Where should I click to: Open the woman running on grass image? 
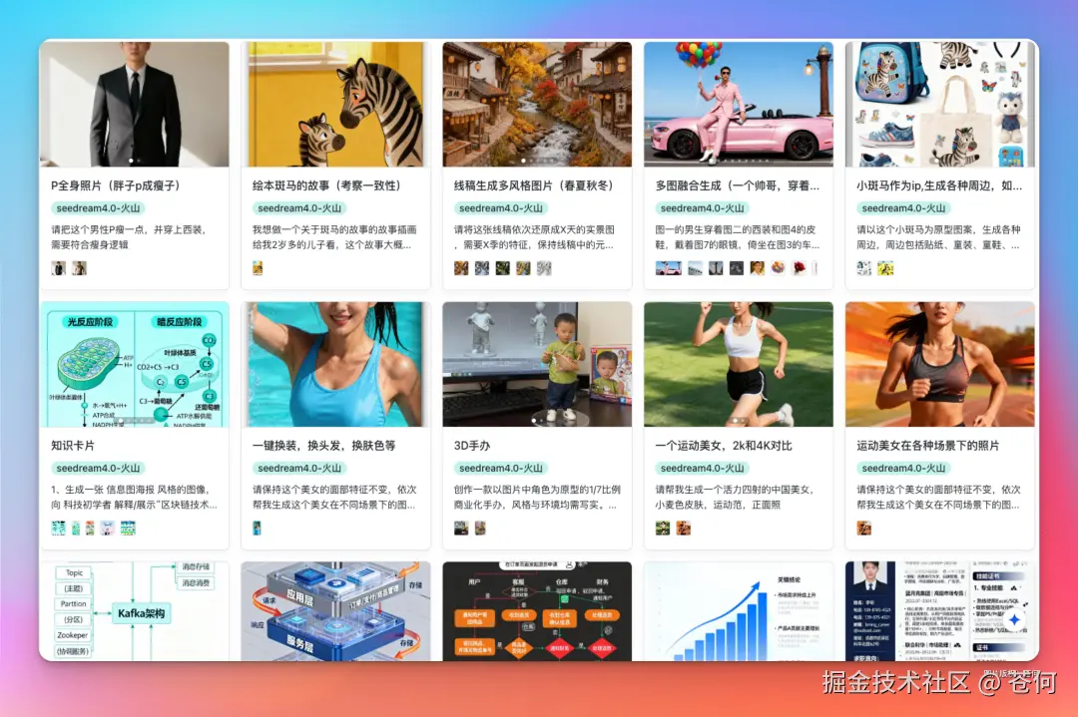pos(739,364)
